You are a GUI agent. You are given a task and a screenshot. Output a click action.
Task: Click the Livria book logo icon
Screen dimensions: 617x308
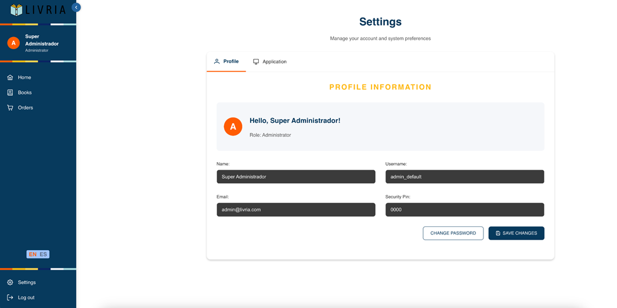pyautogui.click(x=16, y=10)
